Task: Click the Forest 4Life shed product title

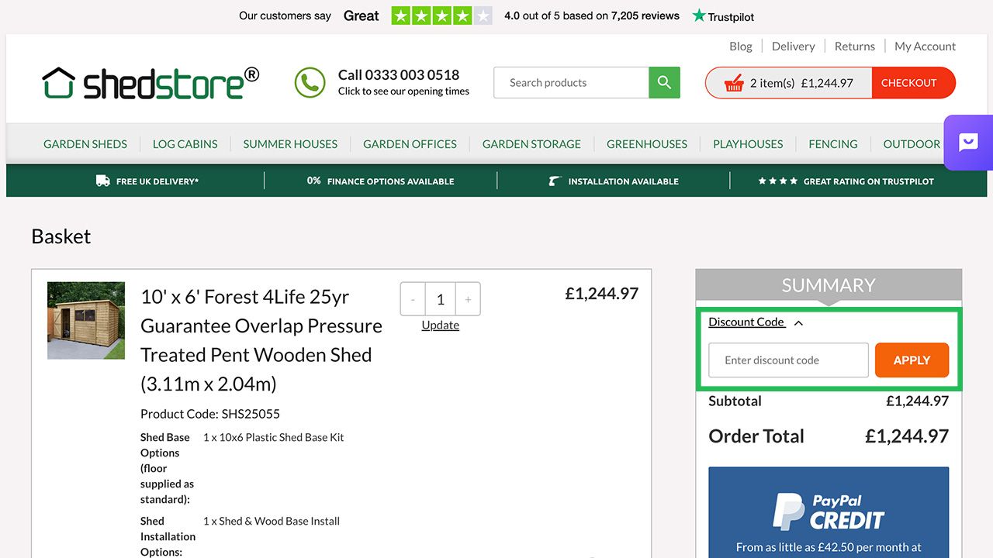Action: [261, 340]
